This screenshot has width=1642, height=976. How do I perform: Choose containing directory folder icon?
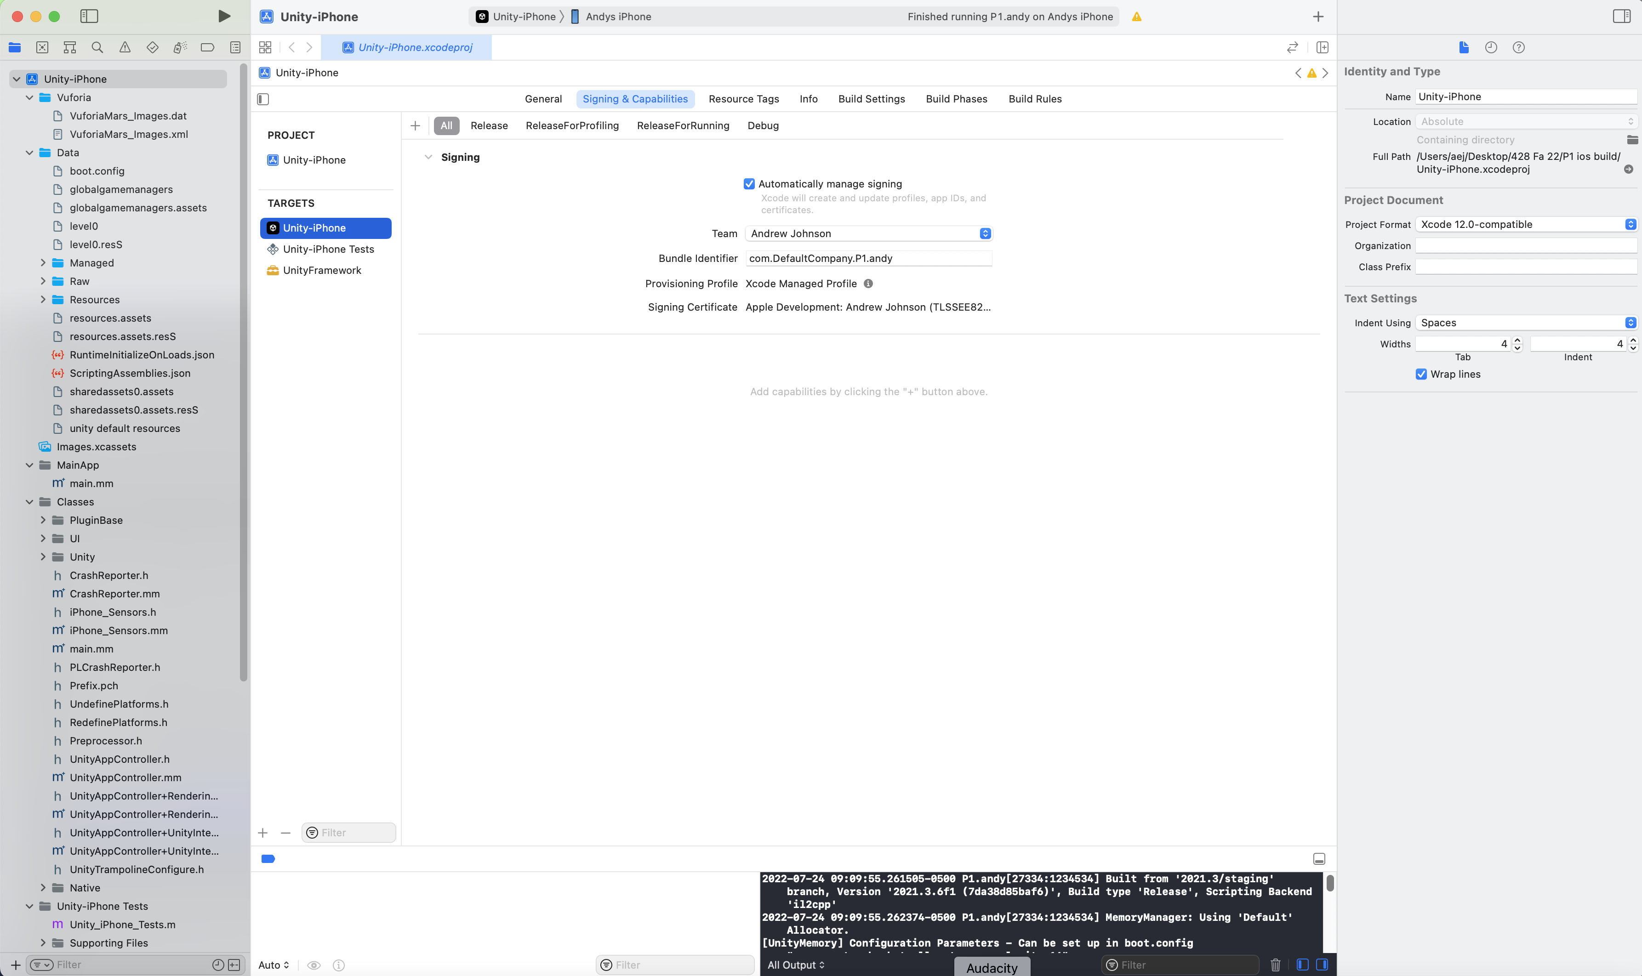point(1633,139)
